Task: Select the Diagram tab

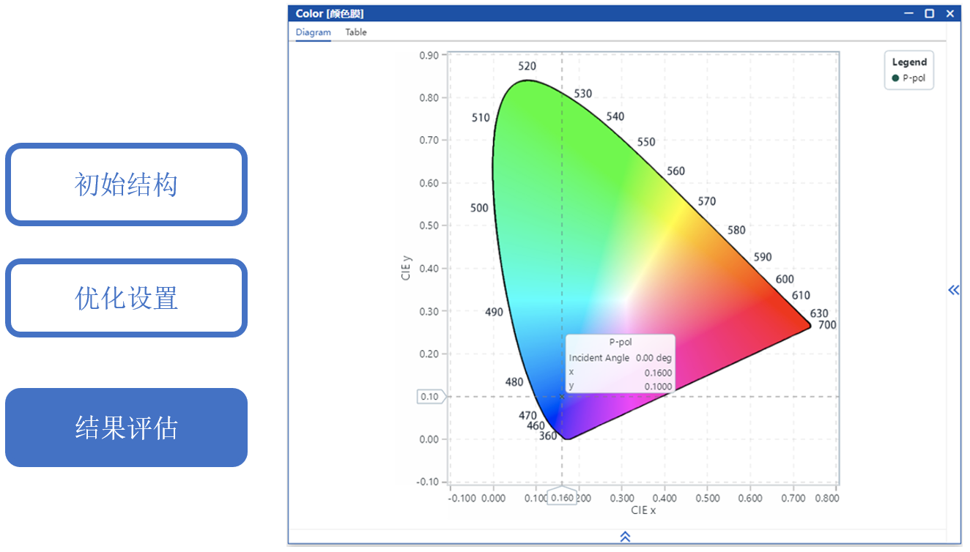Action: 313,32
